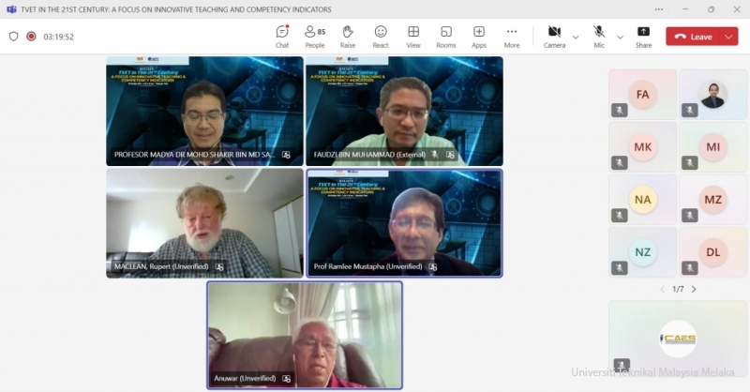Open breakout Rooms
Viewport: 750px width, 392px height.
[446, 36]
